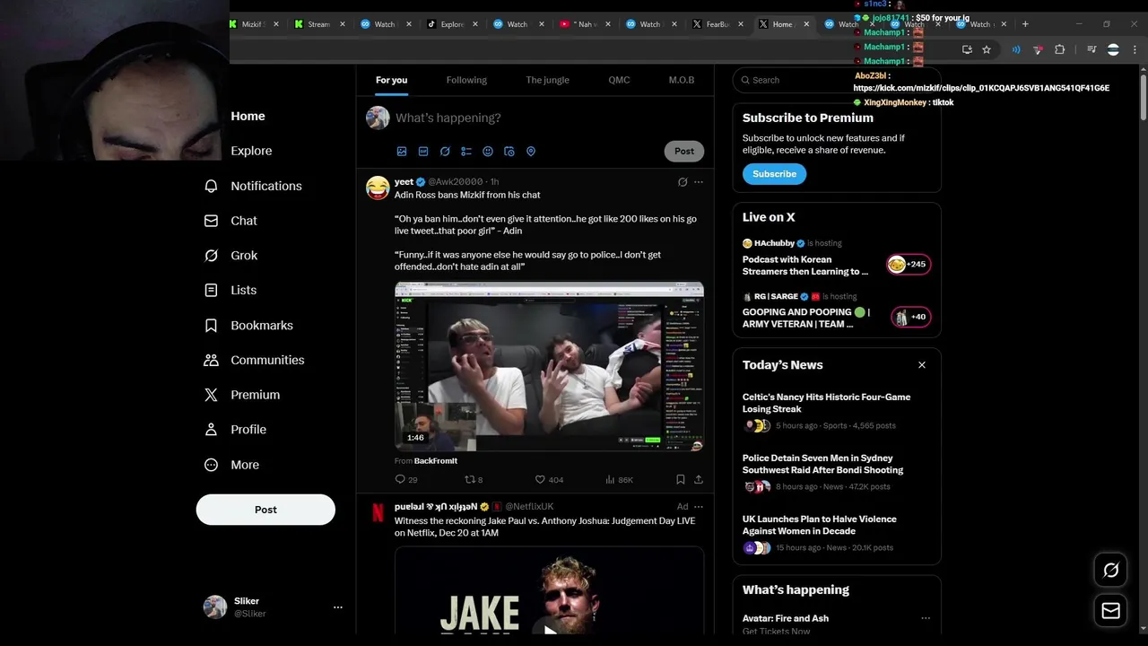Open Celtic's Nancy losing streak story
This screenshot has height=646, width=1148.
[x=836, y=411]
